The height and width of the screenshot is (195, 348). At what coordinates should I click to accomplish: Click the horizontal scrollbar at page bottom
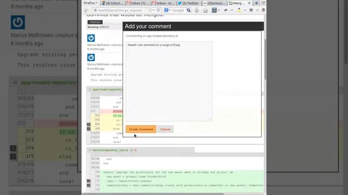pos(153,194)
